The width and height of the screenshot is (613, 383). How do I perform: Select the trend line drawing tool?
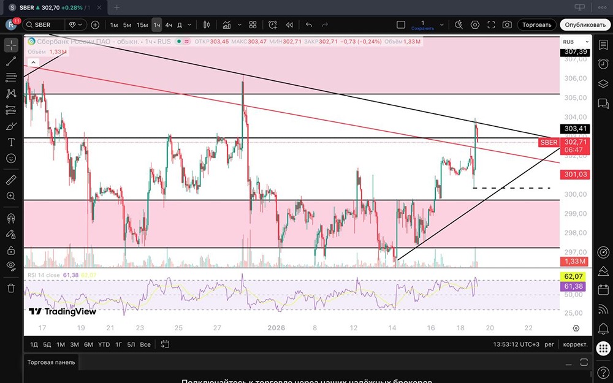(11, 61)
